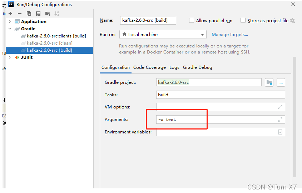The image size is (302, 193).
Task: Select kafka-2.6.0-src [build] configuration
Action: click(x=49, y=50)
